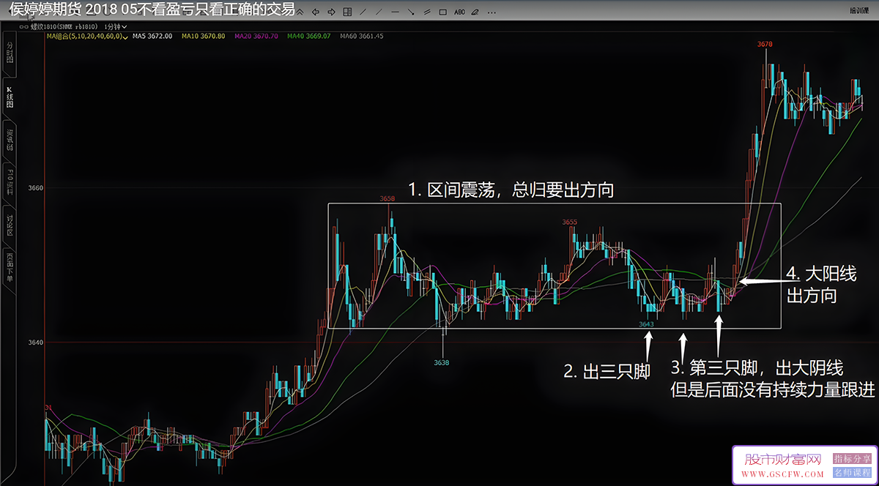Open the three-dots more tools menu

tap(492, 12)
